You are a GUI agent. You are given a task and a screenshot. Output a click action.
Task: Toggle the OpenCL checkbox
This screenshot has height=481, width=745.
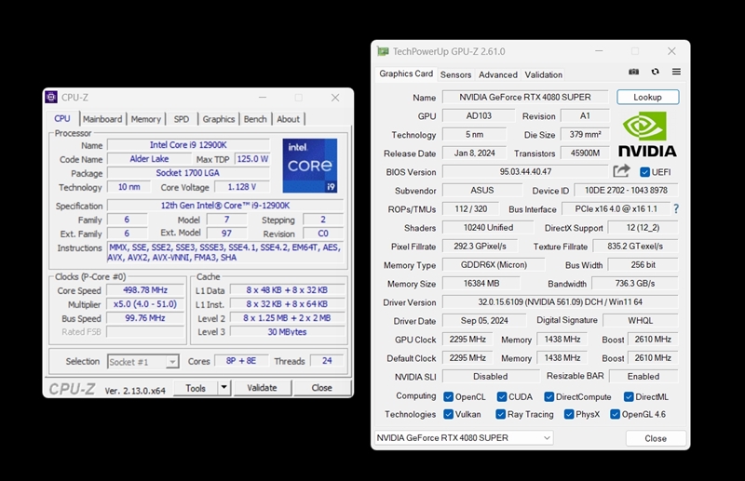click(x=448, y=396)
